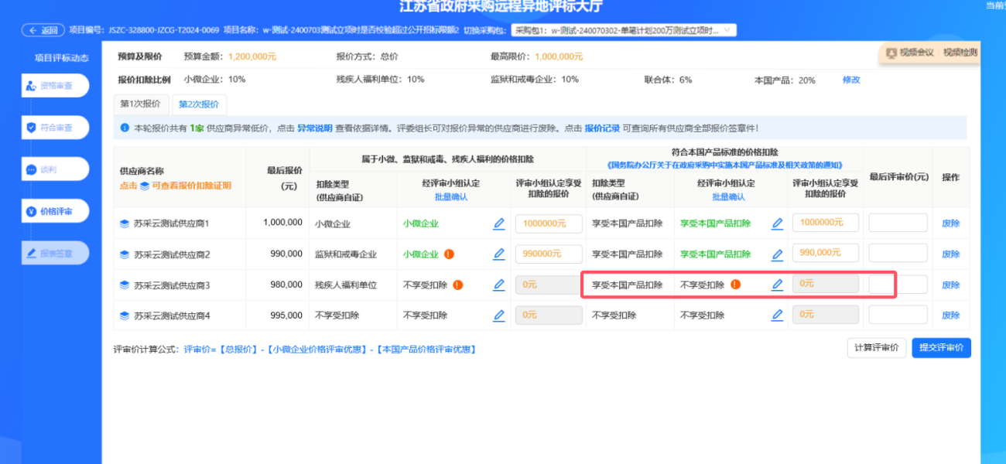Switch to the 第2次报价 tab
The width and height of the screenshot is (1006, 464).
point(198,104)
